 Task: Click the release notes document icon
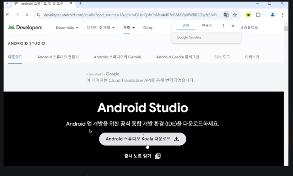[x=158, y=156]
